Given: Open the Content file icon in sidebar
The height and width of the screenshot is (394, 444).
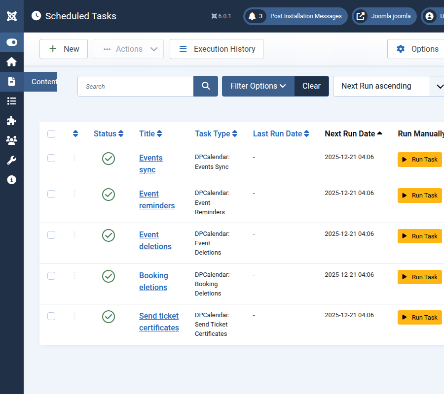Looking at the screenshot, I should pyautogui.click(x=12, y=82).
